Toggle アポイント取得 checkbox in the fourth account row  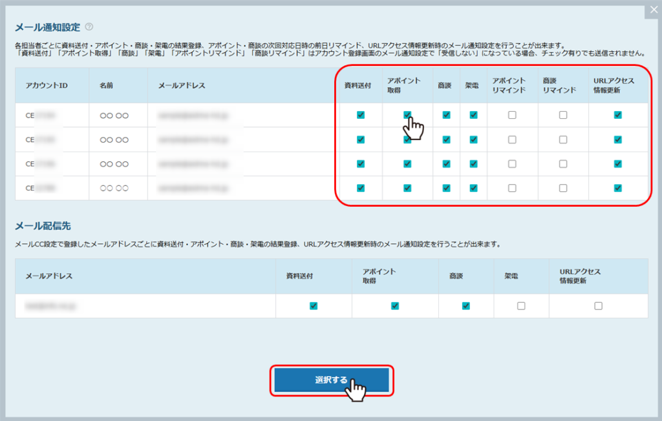407,188
